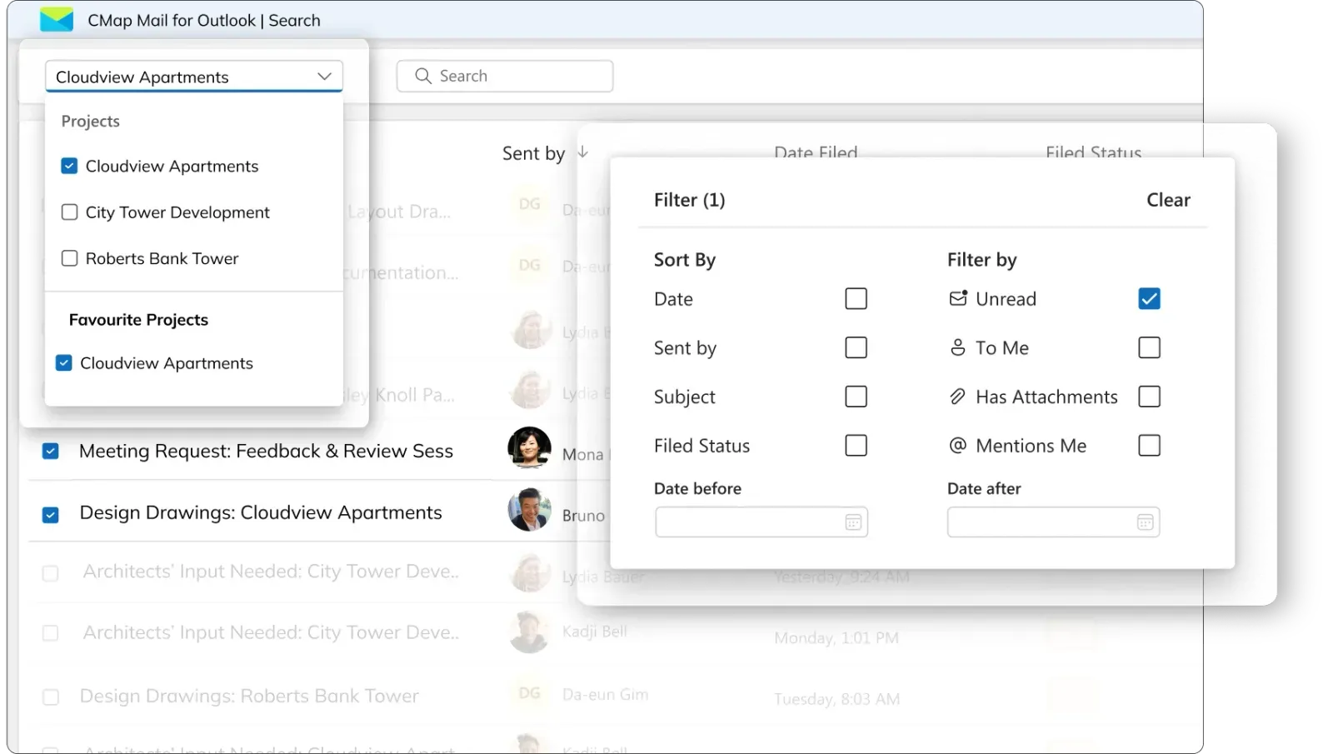Enable Sort By Filed Status checkbox

(856, 446)
